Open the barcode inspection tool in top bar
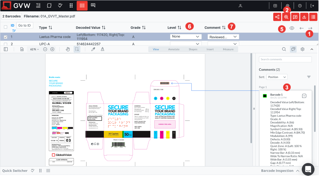This screenshot has width=319, height=176. coord(82,6)
